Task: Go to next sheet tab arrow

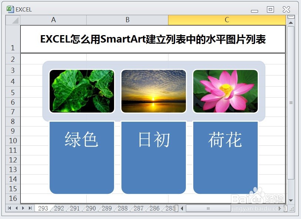Action: [x=23, y=208]
